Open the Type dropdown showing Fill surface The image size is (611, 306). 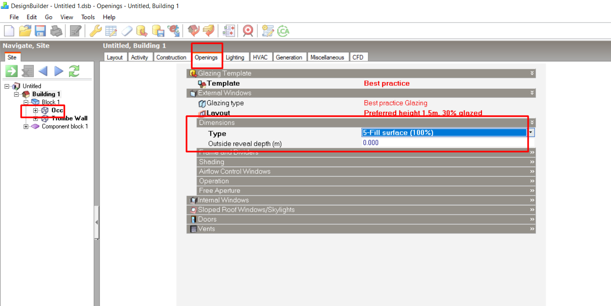pyautogui.click(x=532, y=132)
